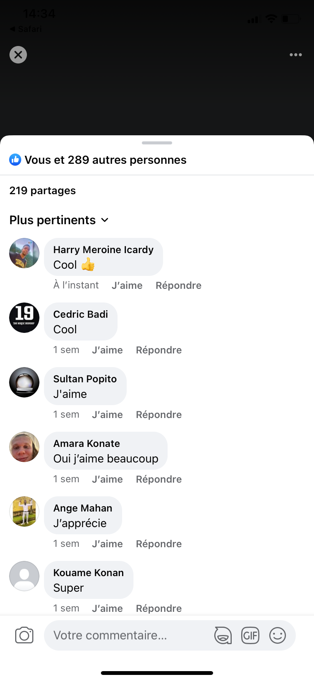This screenshot has width=314, height=681.
Task: Tap the camera icon to attach photo
Action: pyautogui.click(x=24, y=635)
